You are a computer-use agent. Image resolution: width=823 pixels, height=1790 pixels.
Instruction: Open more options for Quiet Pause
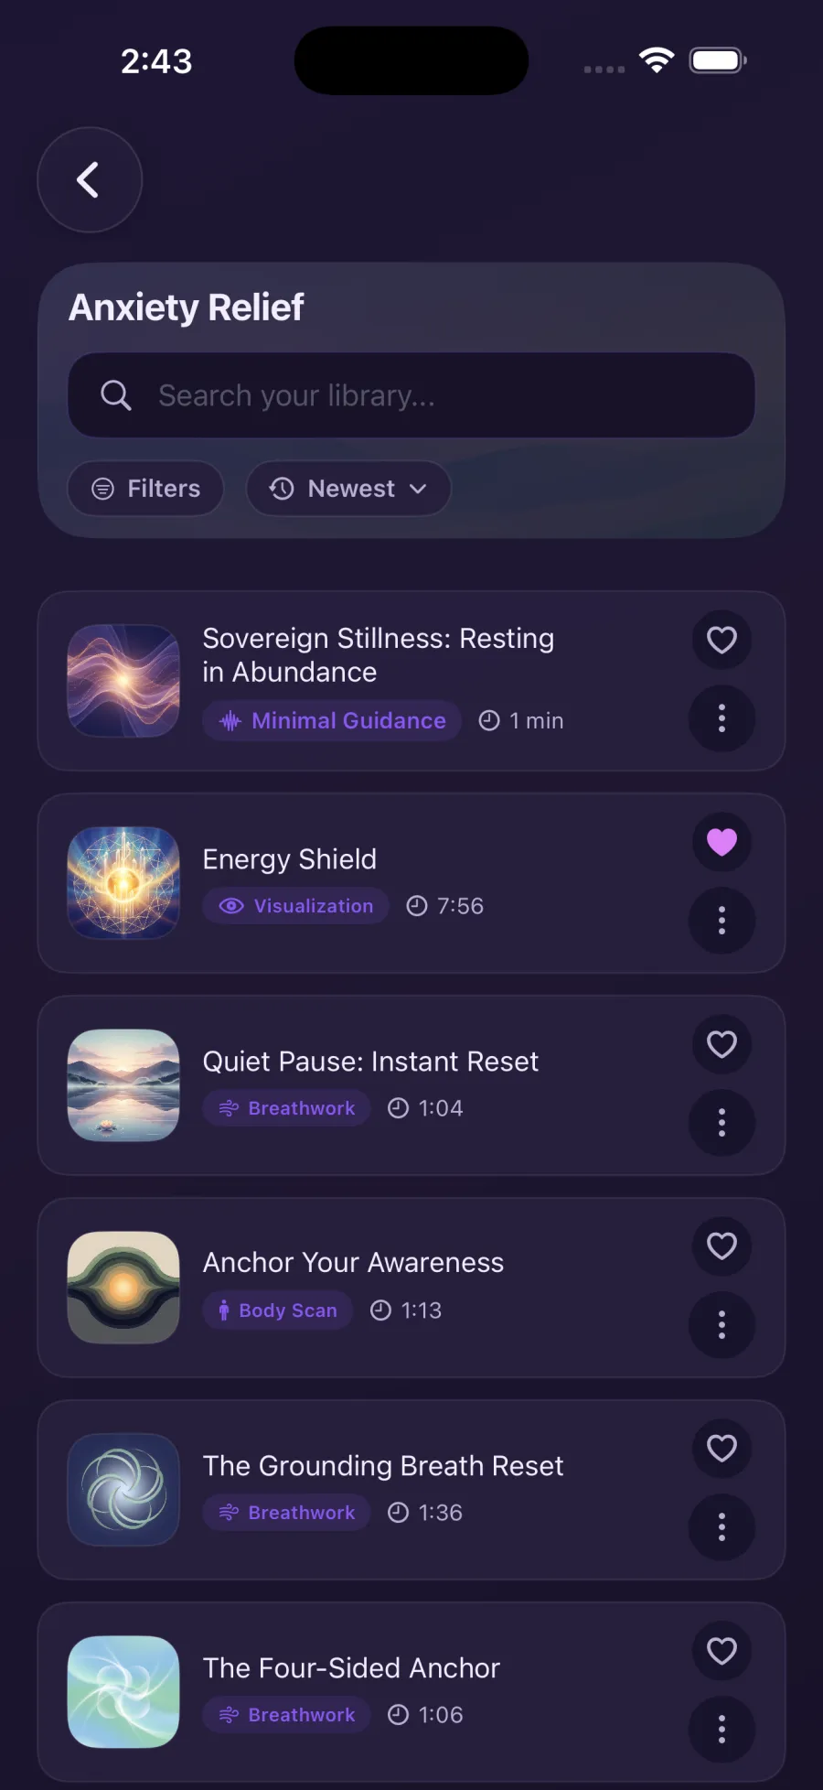tap(721, 1123)
